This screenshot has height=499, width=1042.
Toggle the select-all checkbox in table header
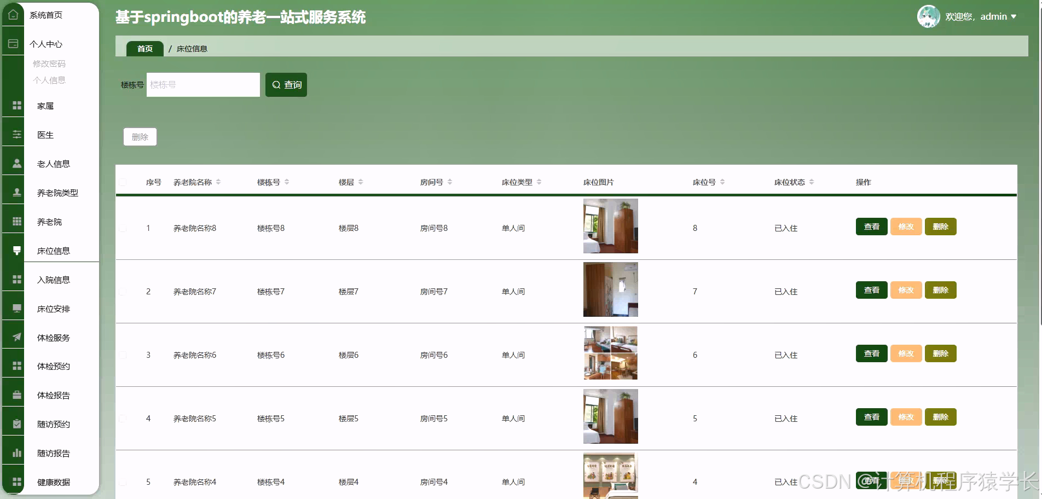point(123,182)
